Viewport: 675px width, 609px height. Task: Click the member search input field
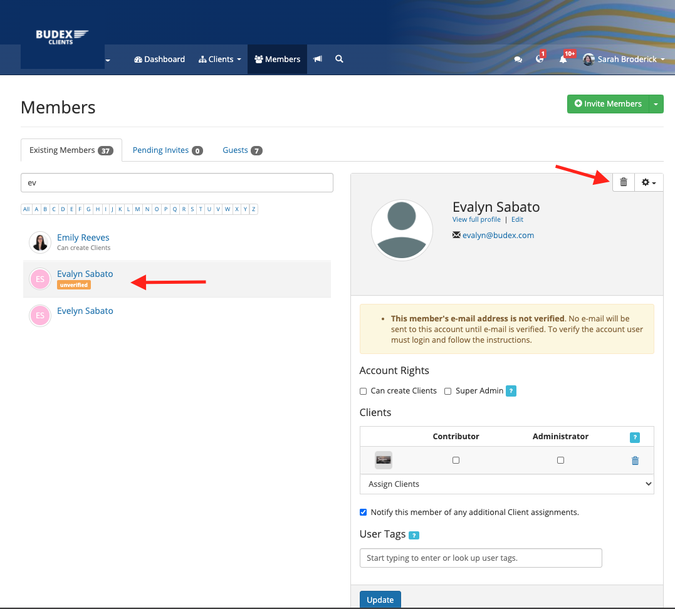coord(177,182)
